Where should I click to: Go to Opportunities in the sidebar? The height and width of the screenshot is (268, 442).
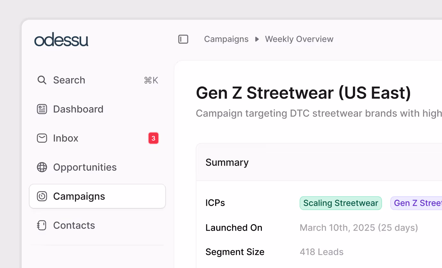97,167
